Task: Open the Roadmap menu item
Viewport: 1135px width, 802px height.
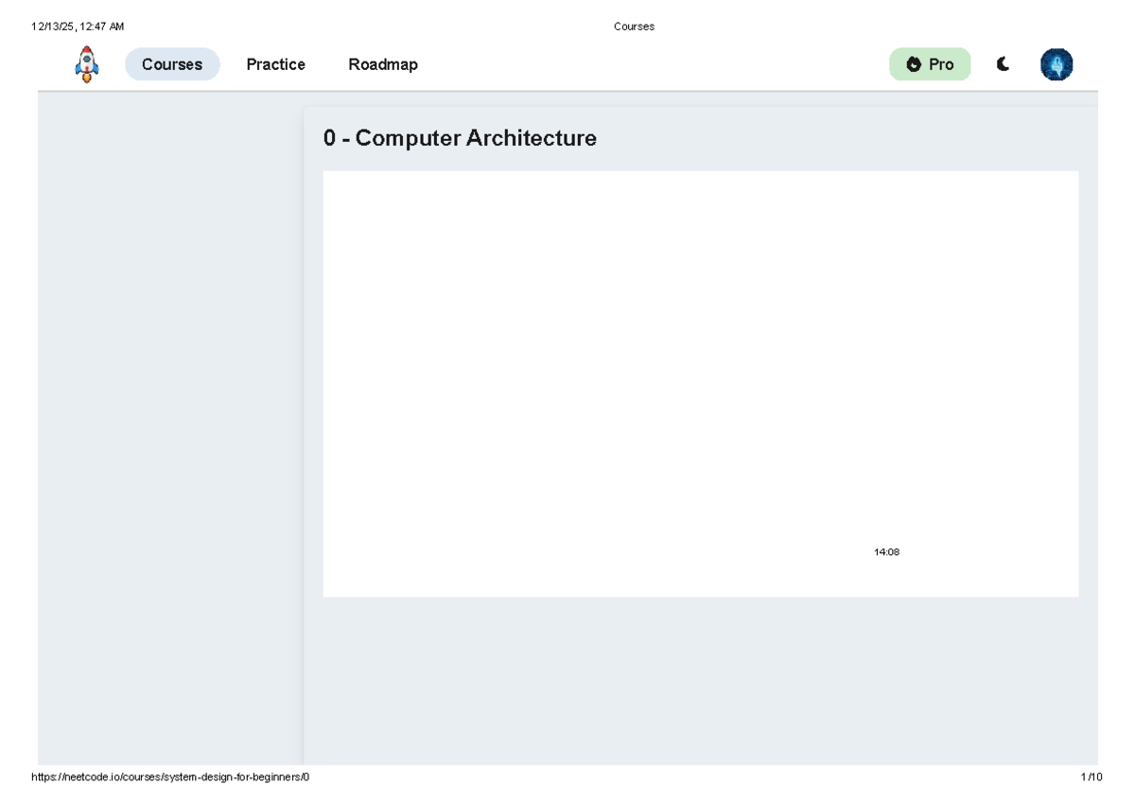Action: pos(382,63)
